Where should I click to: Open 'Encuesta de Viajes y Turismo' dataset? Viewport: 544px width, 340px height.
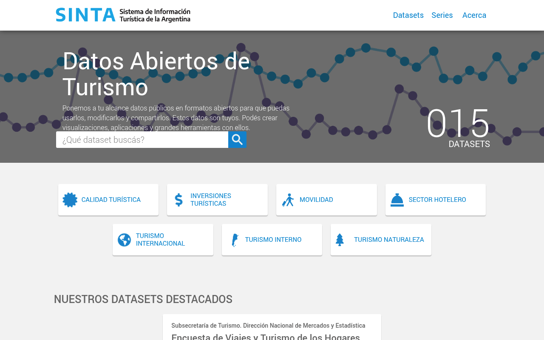(x=266, y=337)
